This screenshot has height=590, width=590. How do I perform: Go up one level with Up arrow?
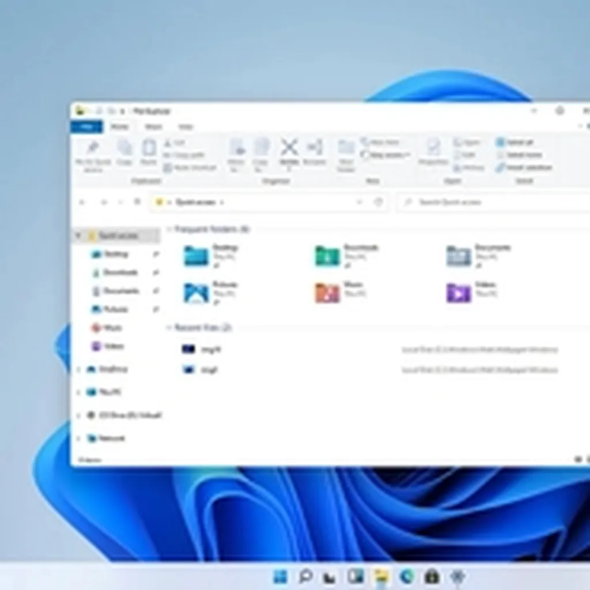137,202
